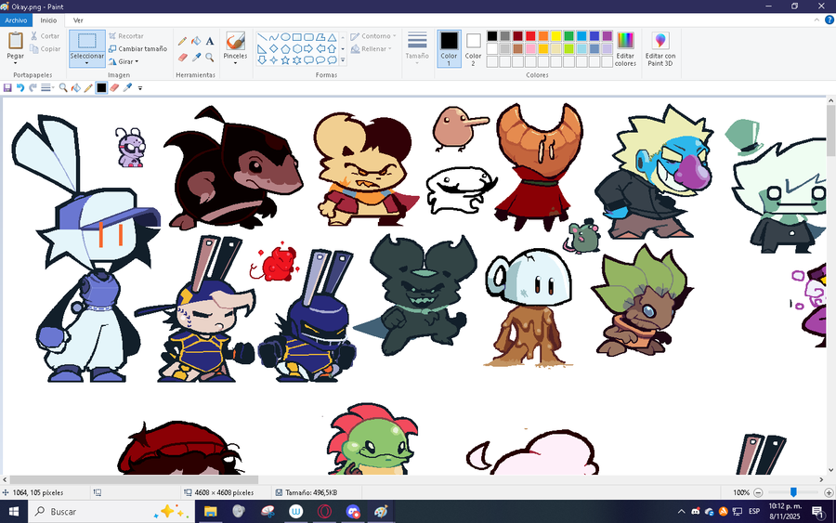This screenshot has height=523, width=836.
Task: Open the Seleccionar dropdown arrow
Action: coord(86,63)
